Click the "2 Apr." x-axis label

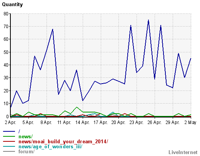tap(11, 122)
